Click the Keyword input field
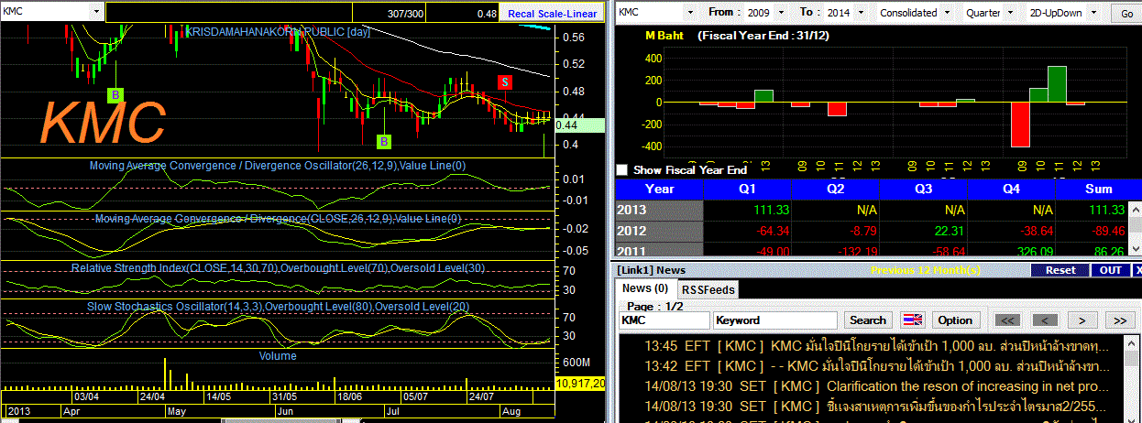This screenshot has width=1142, height=423. tap(775, 320)
